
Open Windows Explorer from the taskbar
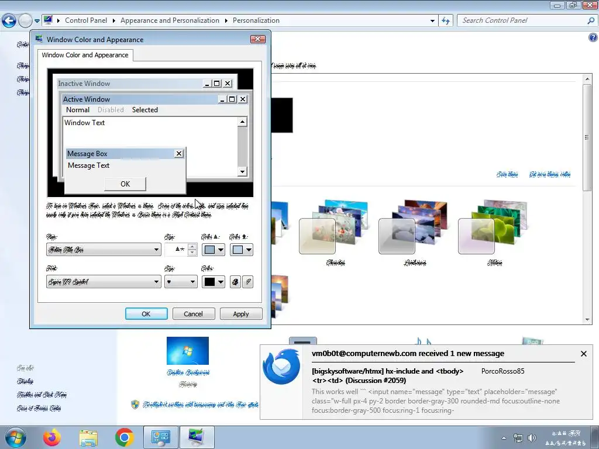(88, 437)
